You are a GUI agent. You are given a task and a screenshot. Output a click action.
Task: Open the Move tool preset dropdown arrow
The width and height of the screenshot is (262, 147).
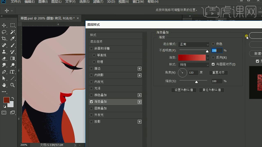(x=12, y=11)
